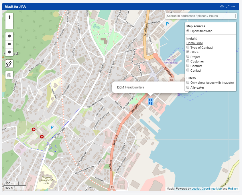
Task: Open the Leaflet attribution link
Action: click(x=196, y=189)
